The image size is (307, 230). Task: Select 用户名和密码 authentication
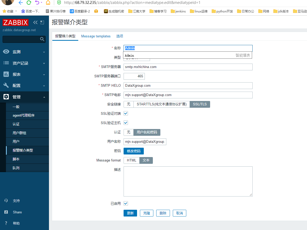coord(147,132)
